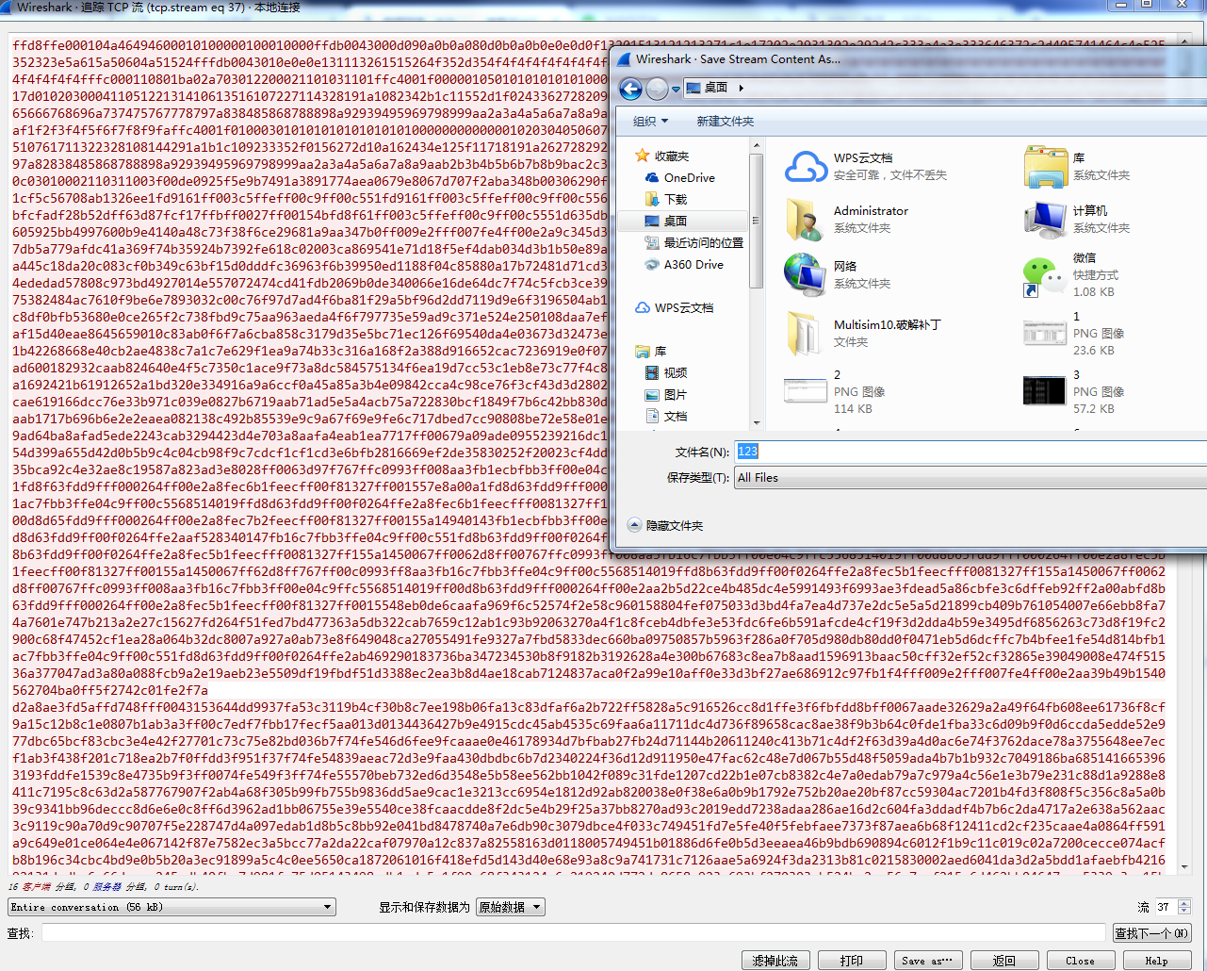Expand the 桌面 breadcrumb arrow
Image resolution: width=1207 pixels, height=971 pixels.
pyautogui.click(x=742, y=88)
